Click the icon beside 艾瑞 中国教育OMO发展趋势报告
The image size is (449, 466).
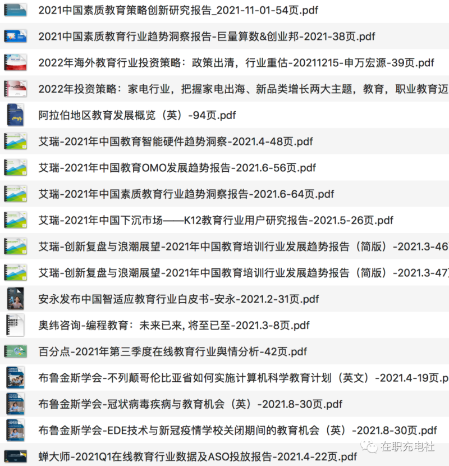click(x=15, y=167)
